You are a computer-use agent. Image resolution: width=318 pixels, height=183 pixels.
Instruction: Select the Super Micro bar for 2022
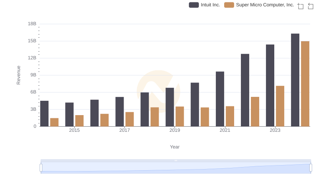pos(255,112)
